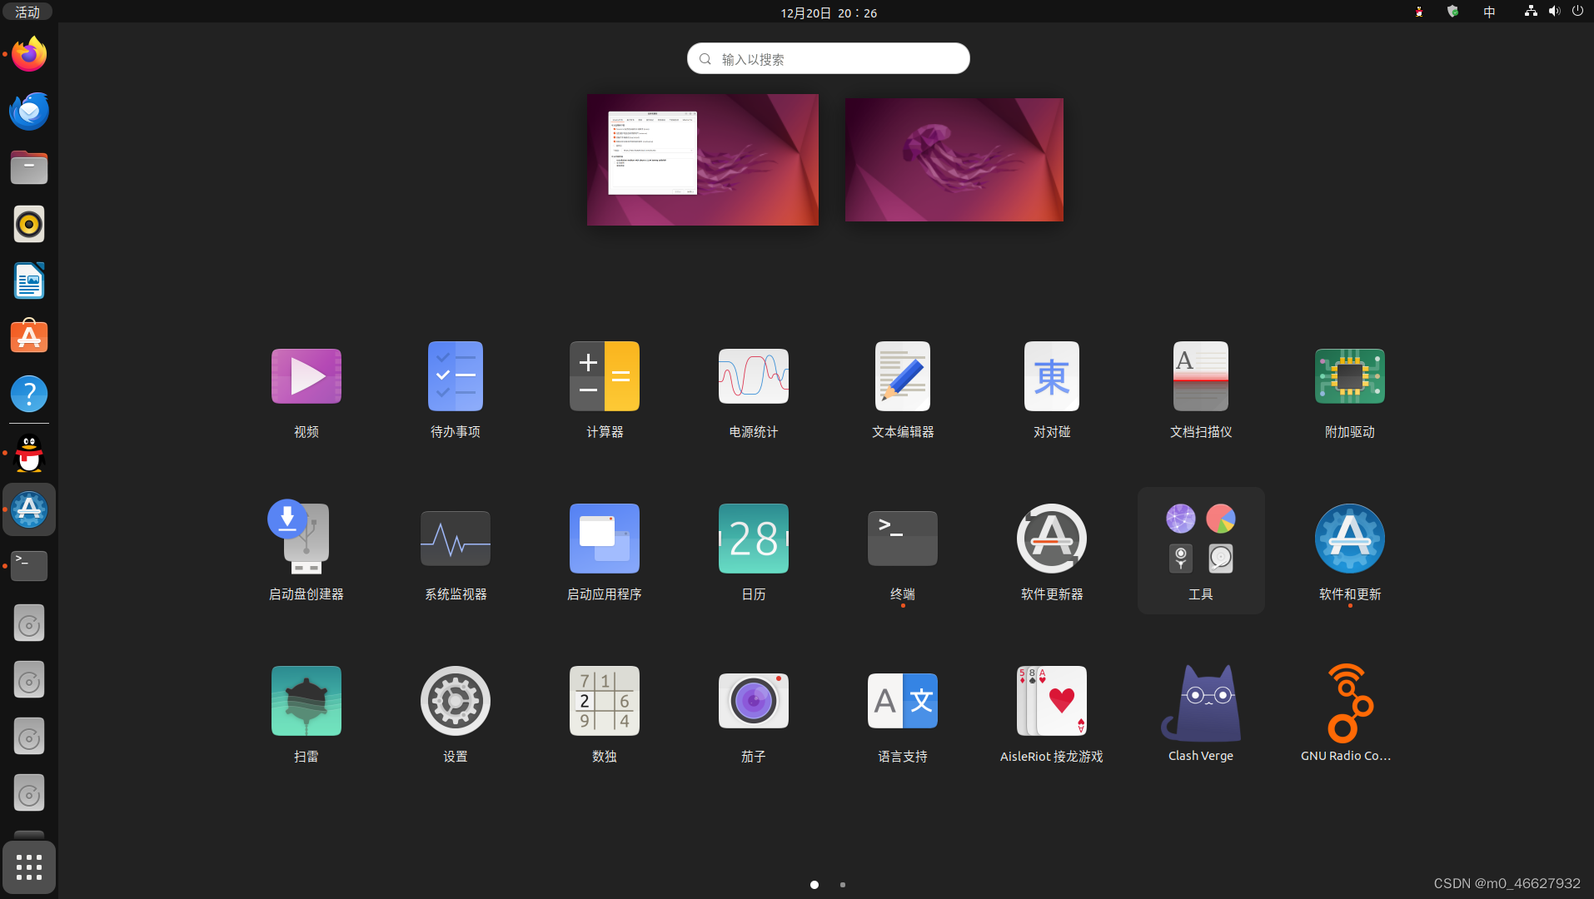Screen dimensions: 1594x899
Task: Click 活动 in the top bar
Action: tap(27, 12)
